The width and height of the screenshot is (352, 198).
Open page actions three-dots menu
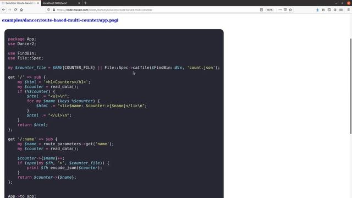tap(280, 10)
